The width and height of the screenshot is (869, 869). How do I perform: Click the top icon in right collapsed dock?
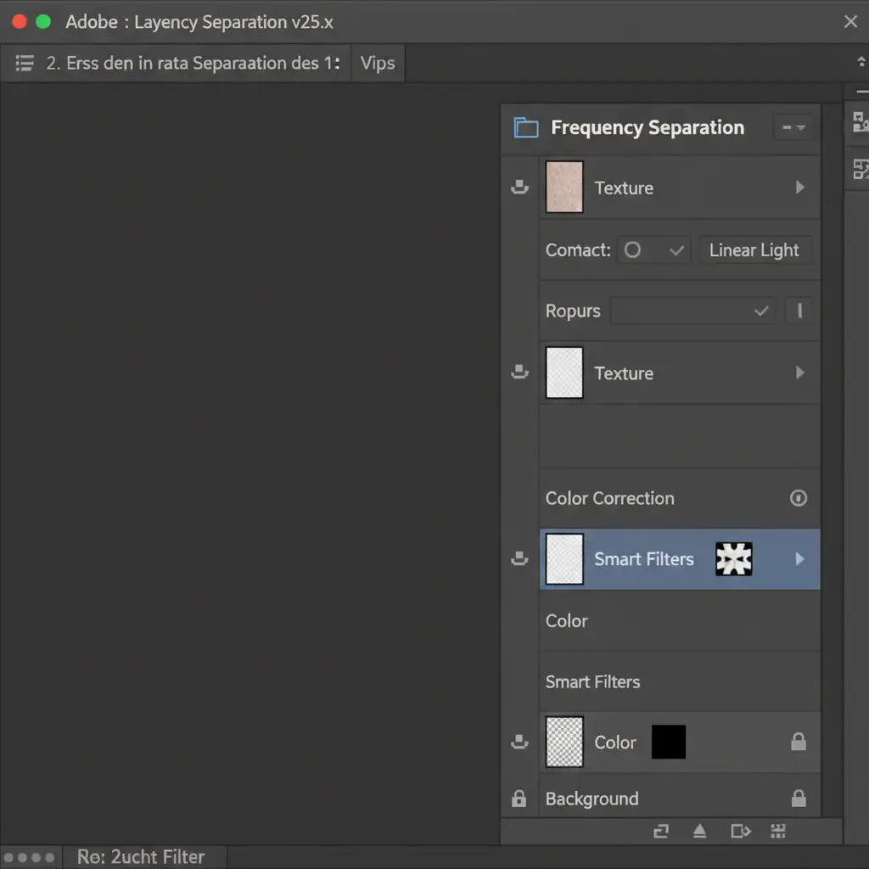(x=861, y=122)
